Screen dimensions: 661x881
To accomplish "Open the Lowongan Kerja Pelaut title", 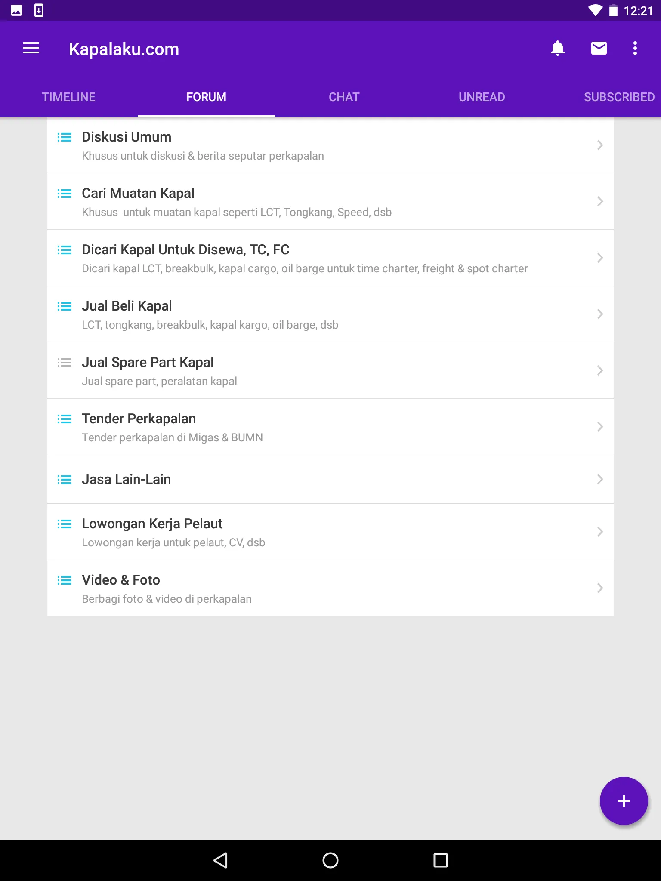I will pyautogui.click(x=152, y=524).
